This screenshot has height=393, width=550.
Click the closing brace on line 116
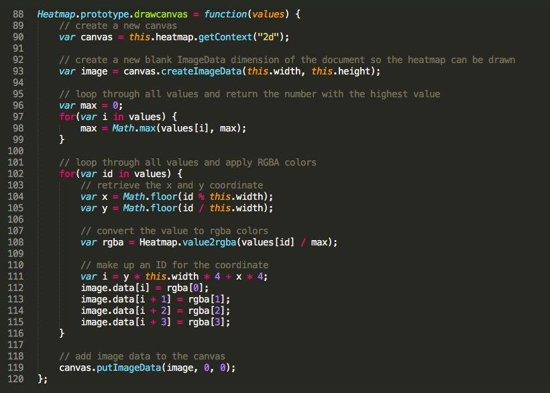(x=62, y=333)
